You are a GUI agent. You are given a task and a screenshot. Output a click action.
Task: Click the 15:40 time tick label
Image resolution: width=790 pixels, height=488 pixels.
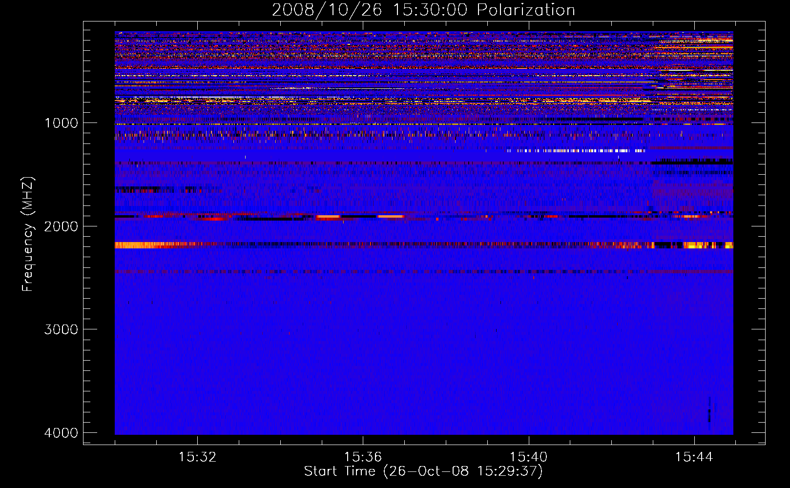528,457
